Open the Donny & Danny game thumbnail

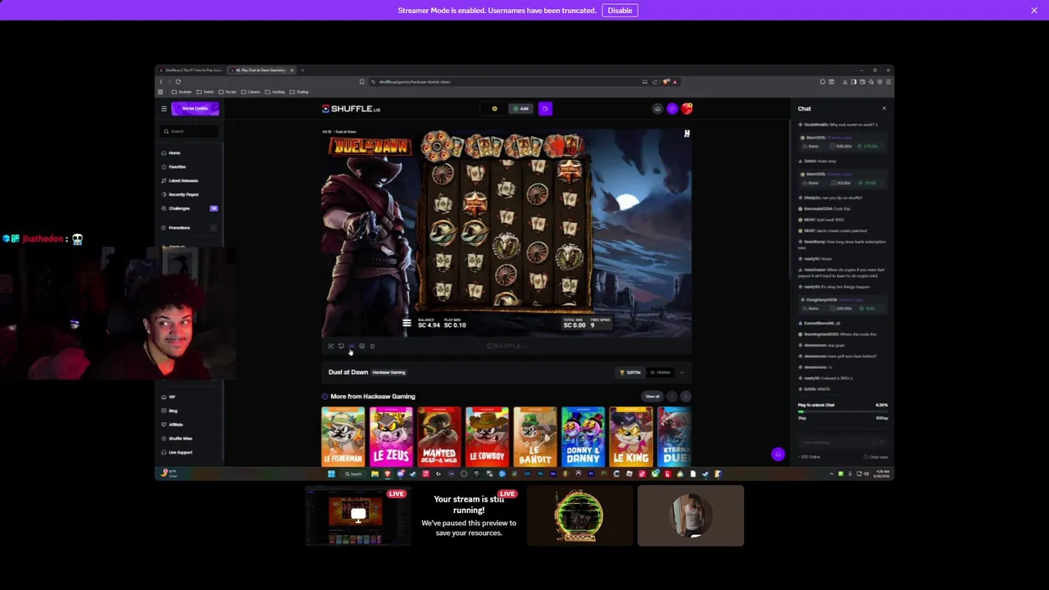click(583, 436)
